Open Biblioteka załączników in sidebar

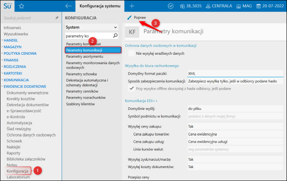(x=26, y=159)
